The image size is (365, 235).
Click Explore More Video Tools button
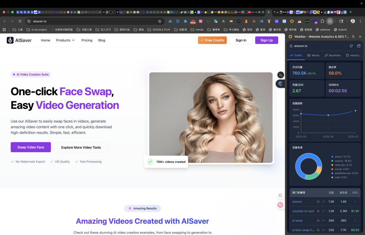[x=81, y=147]
